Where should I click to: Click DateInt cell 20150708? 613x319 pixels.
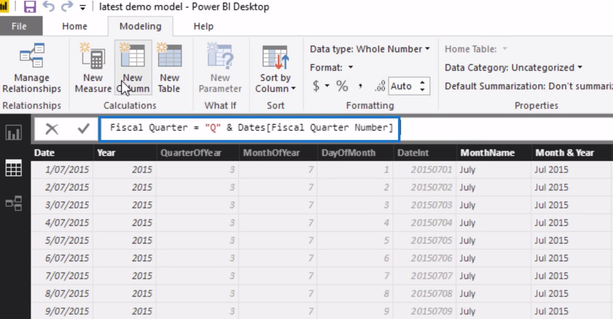pyautogui.click(x=425, y=293)
